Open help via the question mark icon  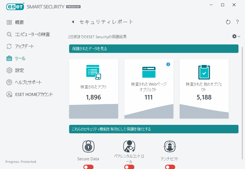(x=237, y=22)
